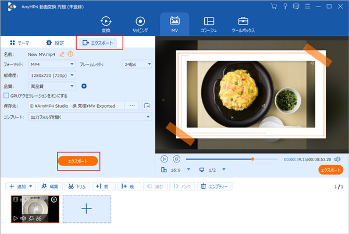Select the video clip thumbnail

[x=35, y=209]
